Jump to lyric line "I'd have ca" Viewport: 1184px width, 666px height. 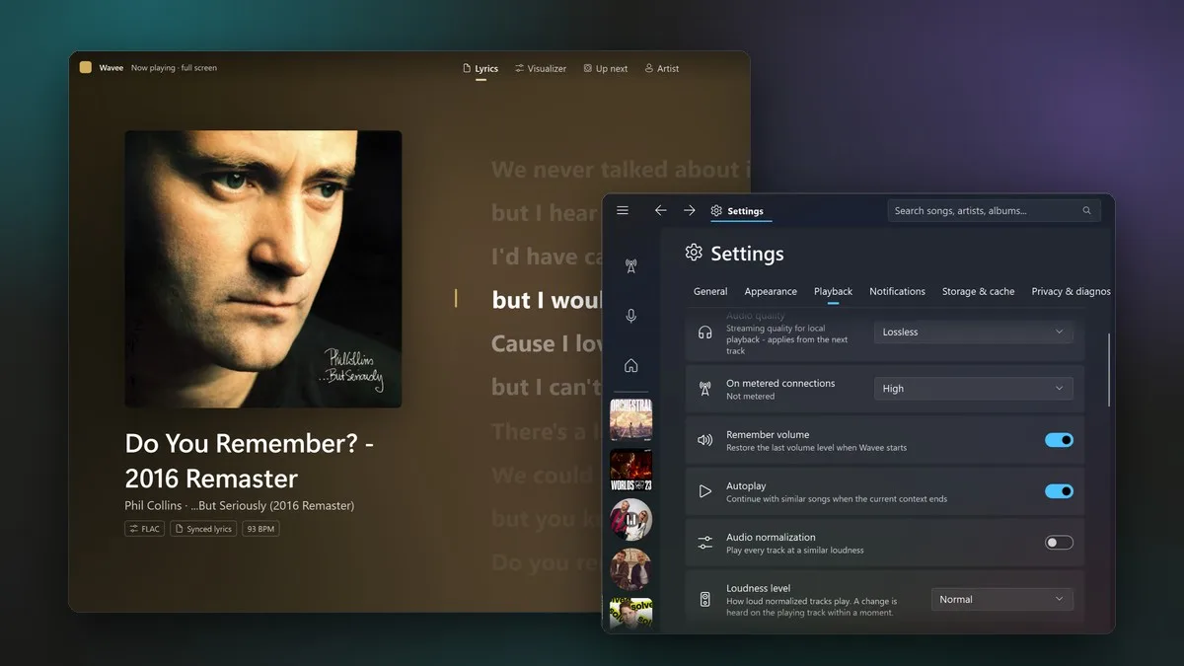[547, 257]
